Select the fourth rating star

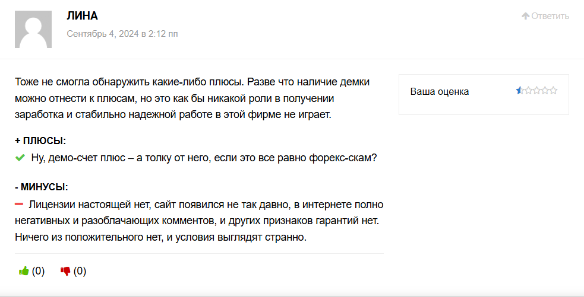[x=545, y=91]
